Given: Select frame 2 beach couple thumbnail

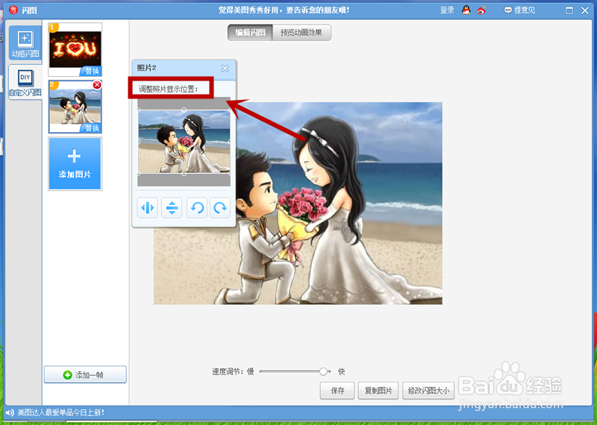Looking at the screenshot, I should [75, 107].
